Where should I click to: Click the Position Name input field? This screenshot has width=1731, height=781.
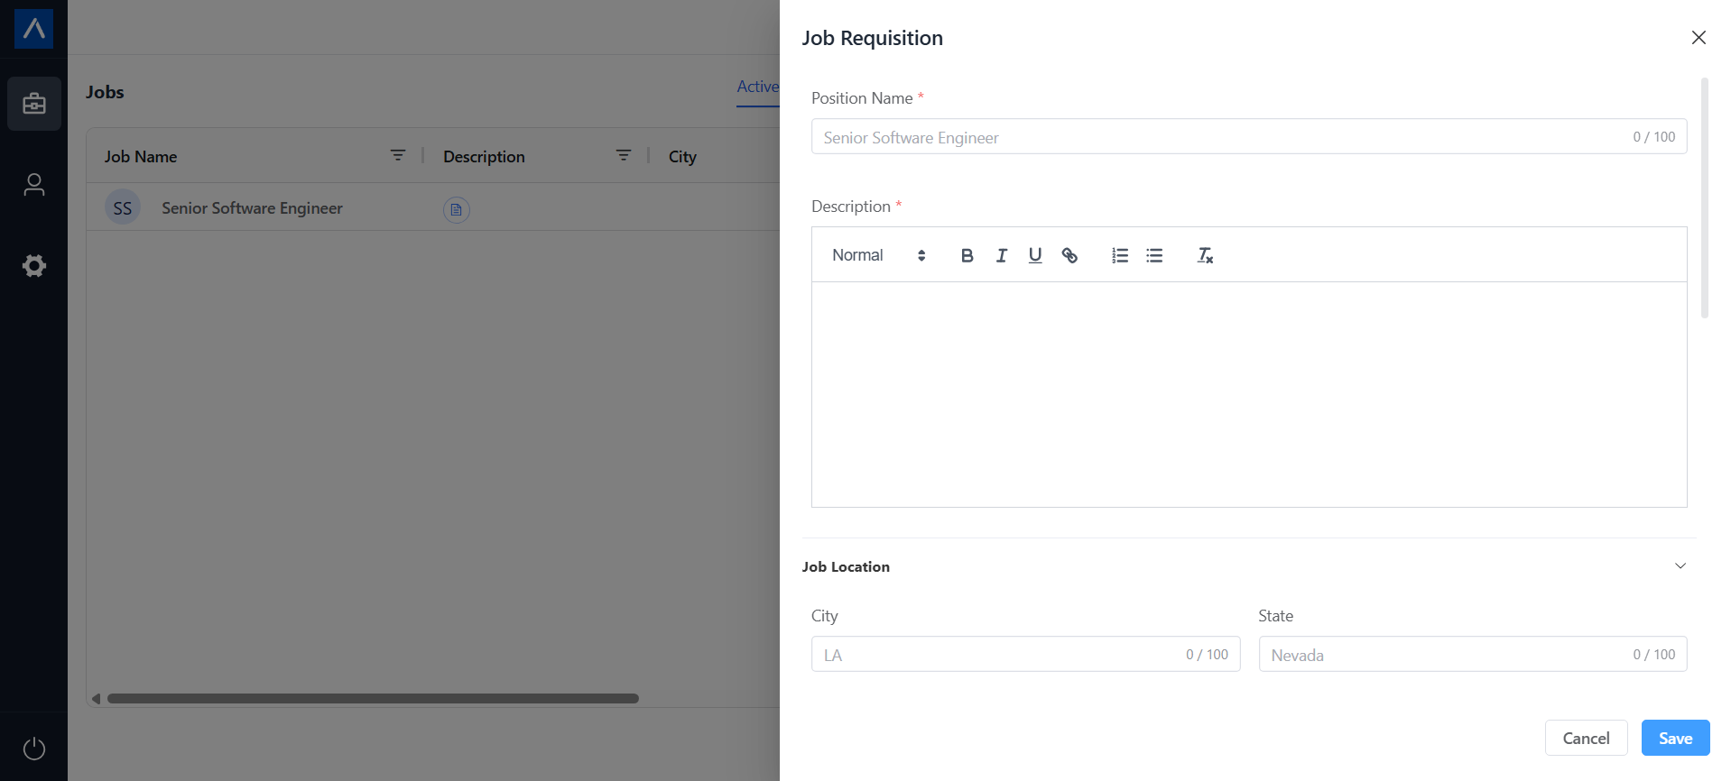point(1218,137)
